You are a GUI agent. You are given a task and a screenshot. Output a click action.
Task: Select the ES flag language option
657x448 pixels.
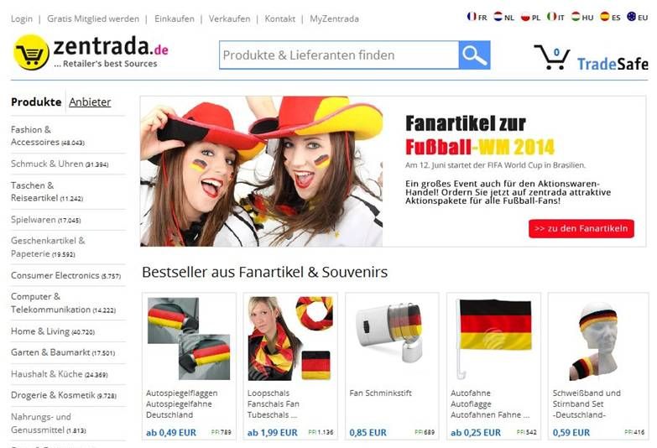click(x=610, y=17)
